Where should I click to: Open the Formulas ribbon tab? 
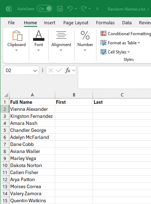click(x=105, y=23)
